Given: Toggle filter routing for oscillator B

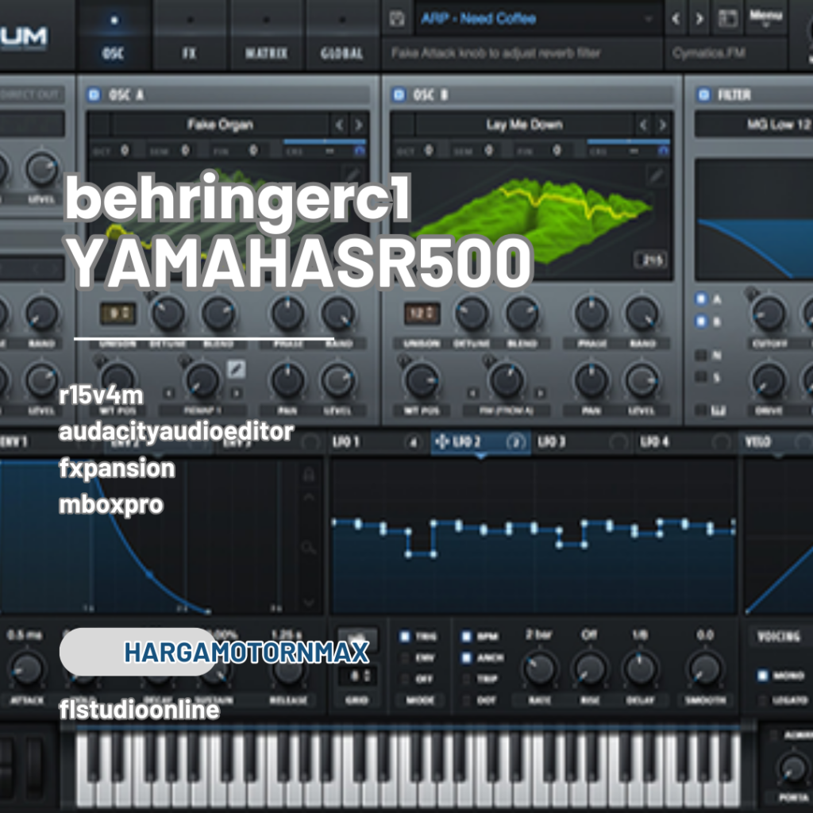Looking at the screenshot, I should [x=702, y=322].
